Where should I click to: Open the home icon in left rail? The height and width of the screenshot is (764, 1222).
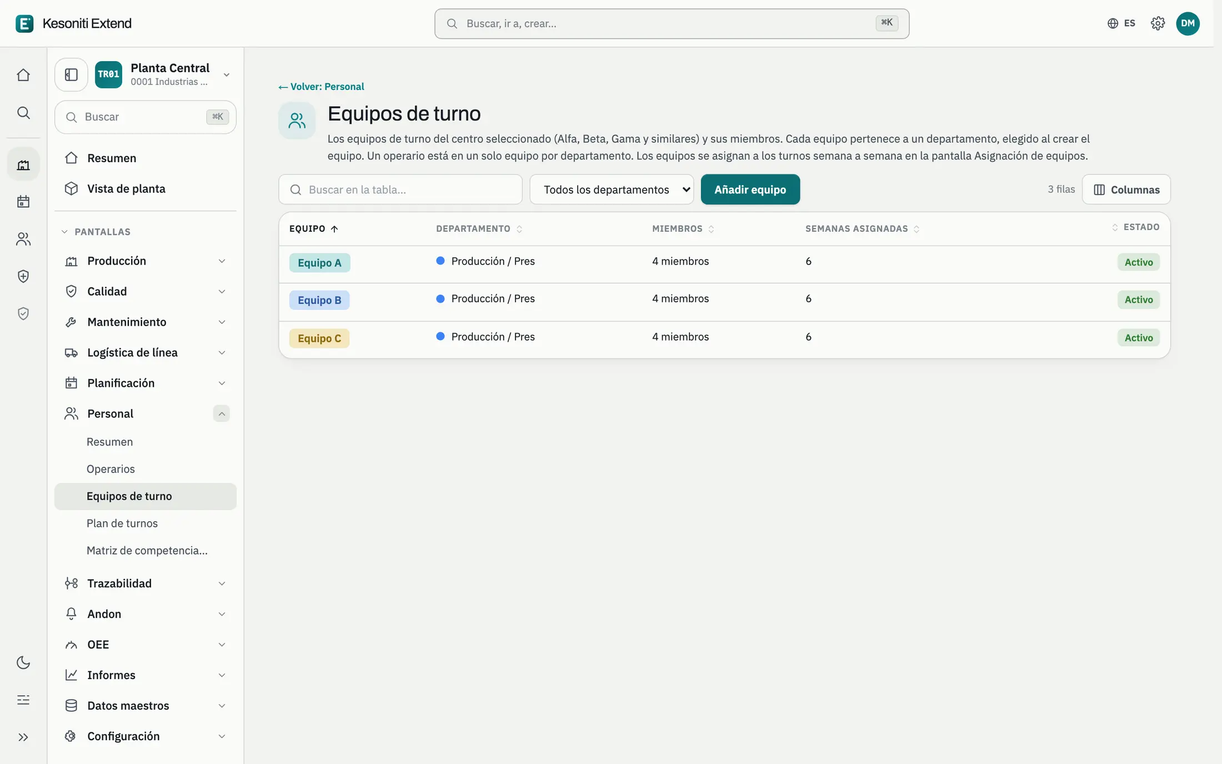pos(23,75)
